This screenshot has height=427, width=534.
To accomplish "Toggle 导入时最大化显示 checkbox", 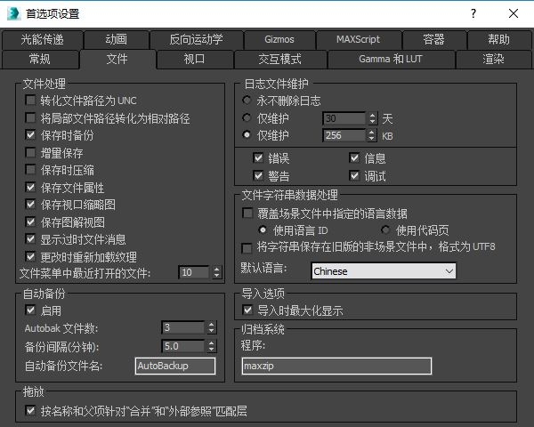I will click(247, 310).
